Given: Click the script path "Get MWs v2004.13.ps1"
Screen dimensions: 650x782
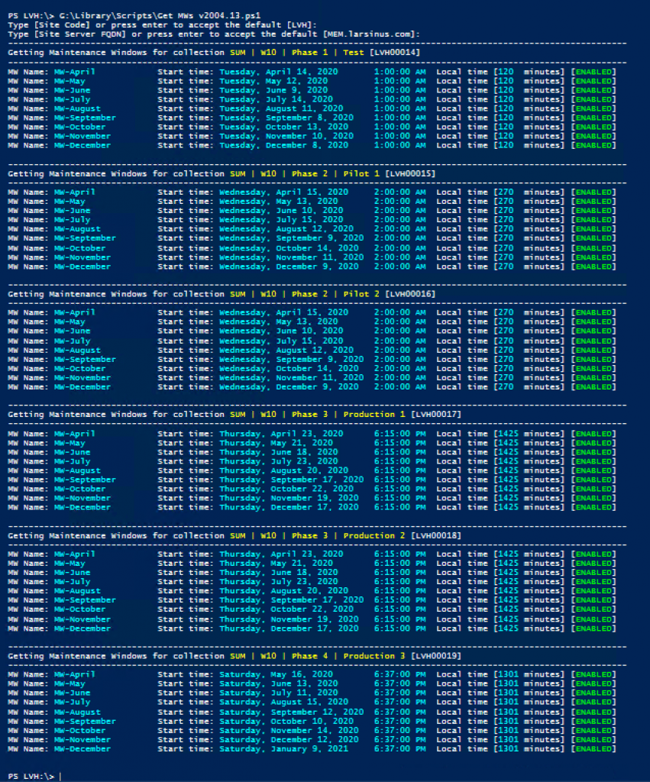Looking at the screenshot, I should point(209,15).
